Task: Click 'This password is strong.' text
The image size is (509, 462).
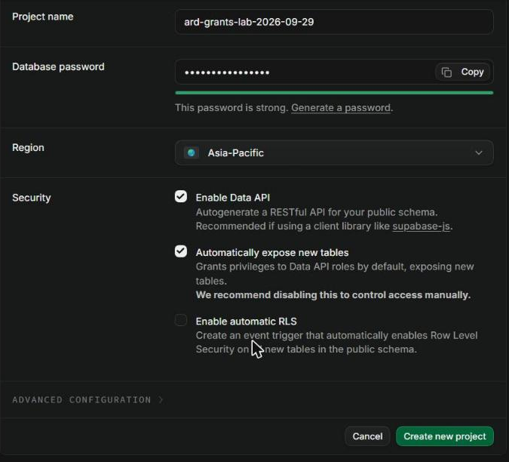Action: pos(232,107)
